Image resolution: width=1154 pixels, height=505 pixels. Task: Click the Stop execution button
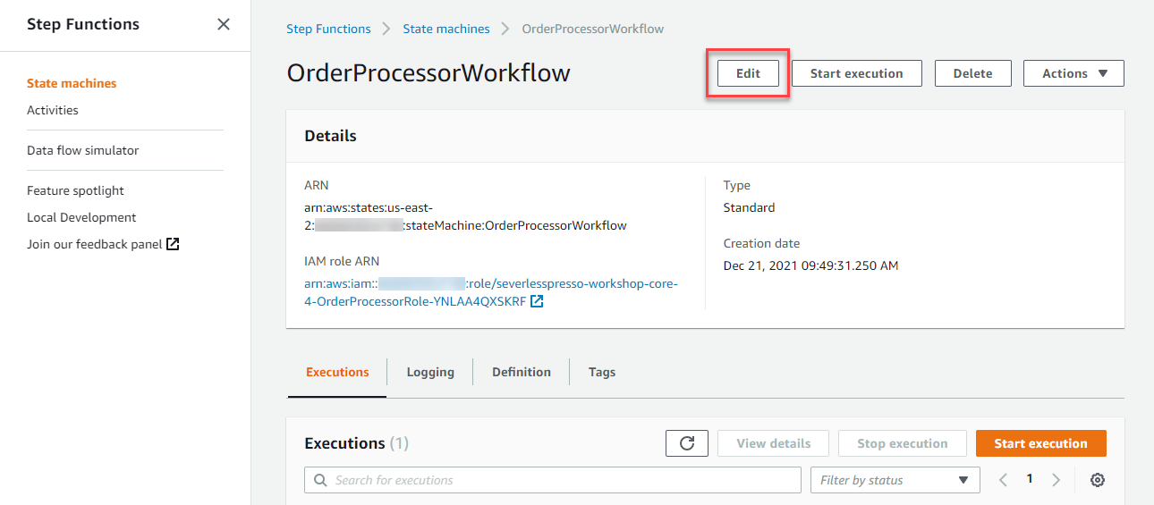point(903,443)
